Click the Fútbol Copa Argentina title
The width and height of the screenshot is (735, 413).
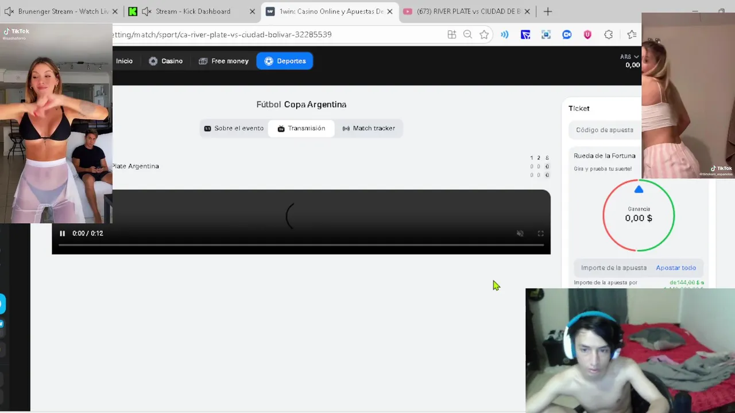301,104
